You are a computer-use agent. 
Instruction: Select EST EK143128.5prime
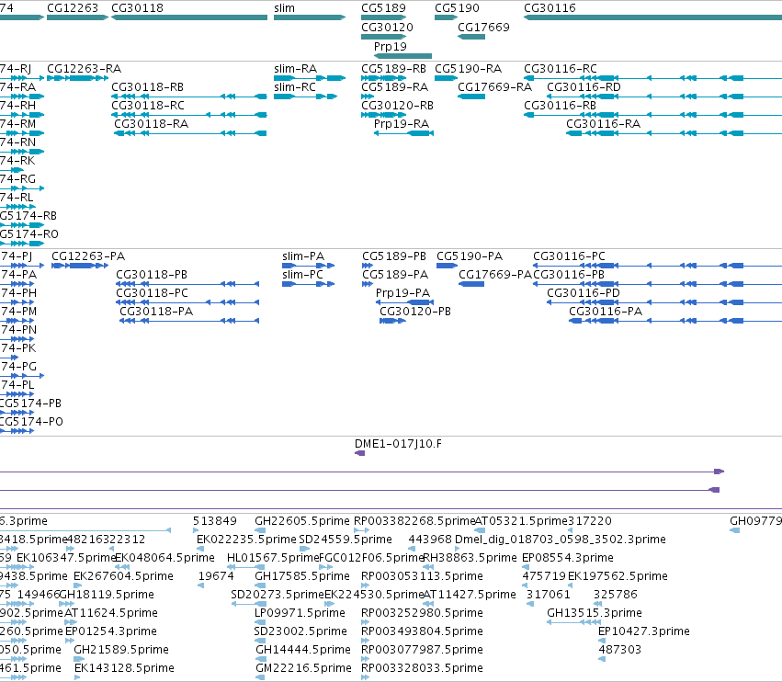point(124,668)
